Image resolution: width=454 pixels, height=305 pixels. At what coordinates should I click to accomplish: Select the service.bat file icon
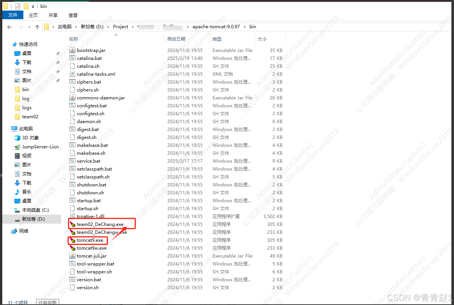tap(73, 161)
